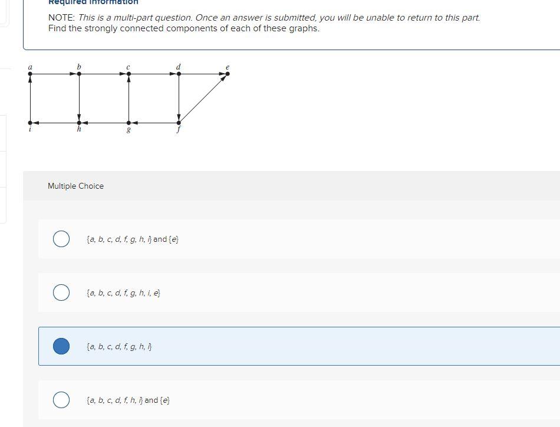The width and height of the screenshot is (560, 427).
Task: Click the Multiple Choice section header
Action: click(x=75, y=186)
